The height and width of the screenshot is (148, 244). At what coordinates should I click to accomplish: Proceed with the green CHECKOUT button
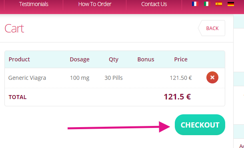tap(200, 125)
